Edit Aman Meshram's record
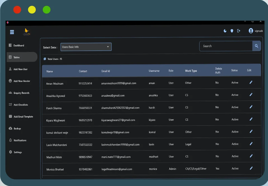 251,82
